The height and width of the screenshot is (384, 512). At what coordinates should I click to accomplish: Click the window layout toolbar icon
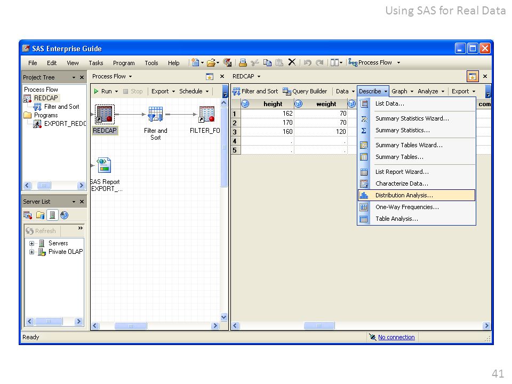(334, 62)
